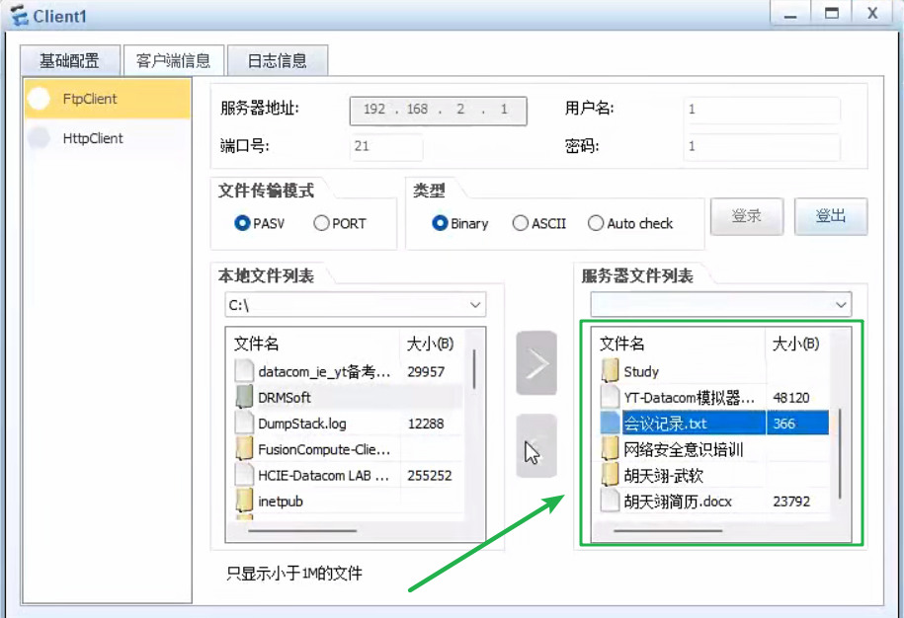
Task: Click the 会议记录.txt file icon
Action: (x=610, y=423)
